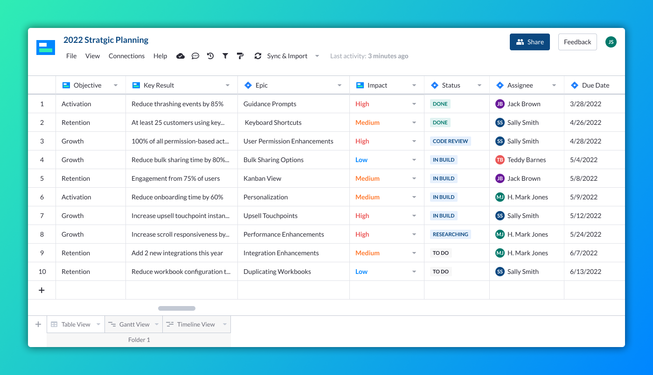653x375 pixels.
Task: Add a new row with the plus icon
Action: coord(42,290)
